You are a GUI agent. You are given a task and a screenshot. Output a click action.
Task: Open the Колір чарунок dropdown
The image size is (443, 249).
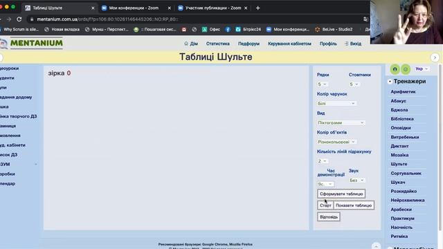coord(336,103)
